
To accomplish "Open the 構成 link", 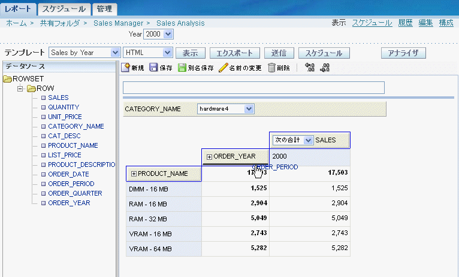I will [x=446, y=23].
